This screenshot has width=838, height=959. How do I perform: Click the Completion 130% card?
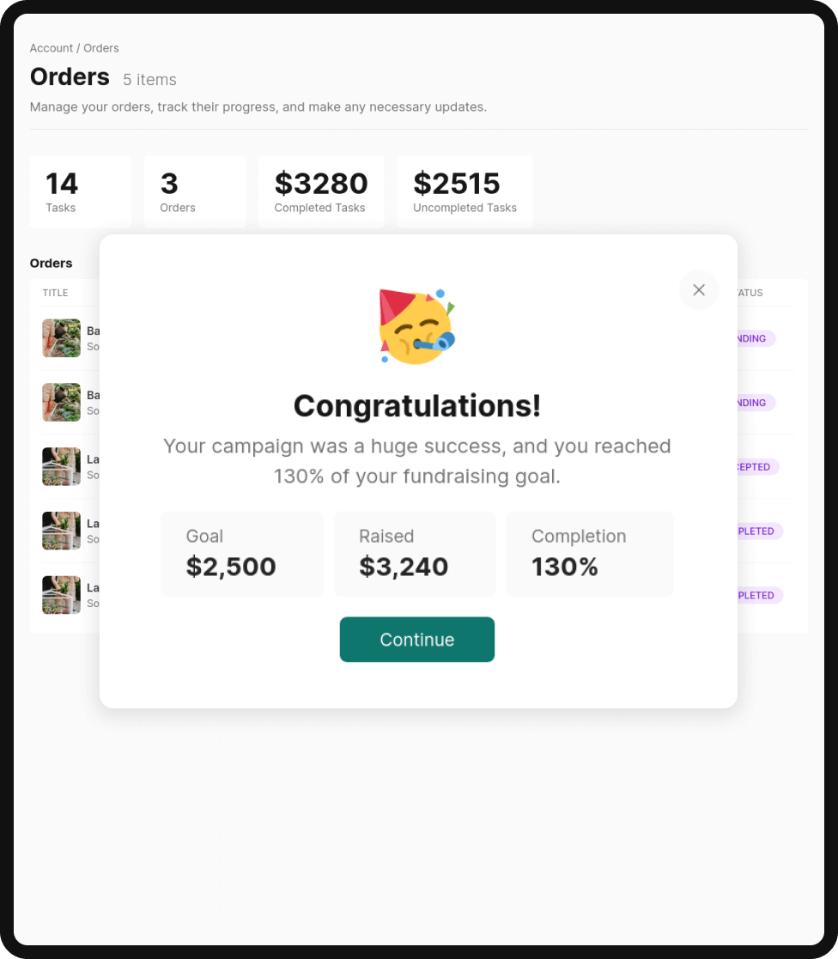589,553
